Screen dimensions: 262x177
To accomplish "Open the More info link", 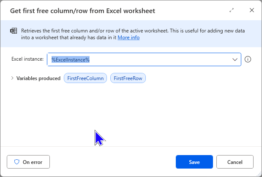I will [128, 38].
